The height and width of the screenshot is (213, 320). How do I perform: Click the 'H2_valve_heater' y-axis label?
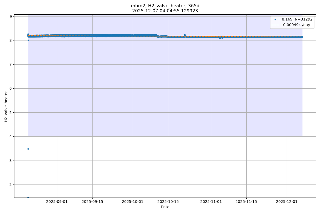point(6,106)
